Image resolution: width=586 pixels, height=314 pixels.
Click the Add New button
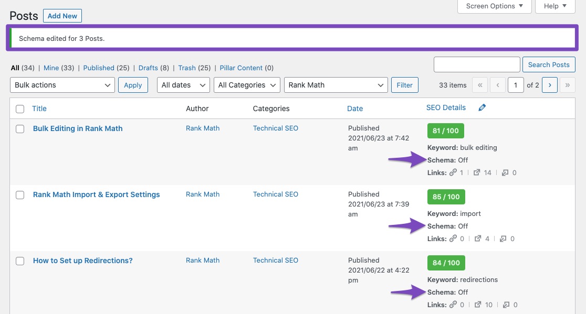point(62,16)
